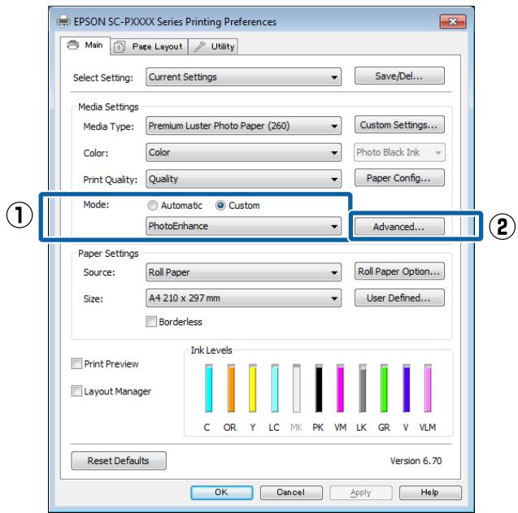
Task: Enable the Layout Manager checkbox
Action: click(76, 391)
